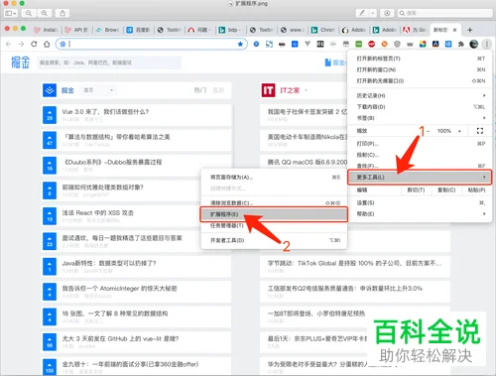Increase zoom with the plus button
This screenshot has height=376, width=496.
point(459,131)
